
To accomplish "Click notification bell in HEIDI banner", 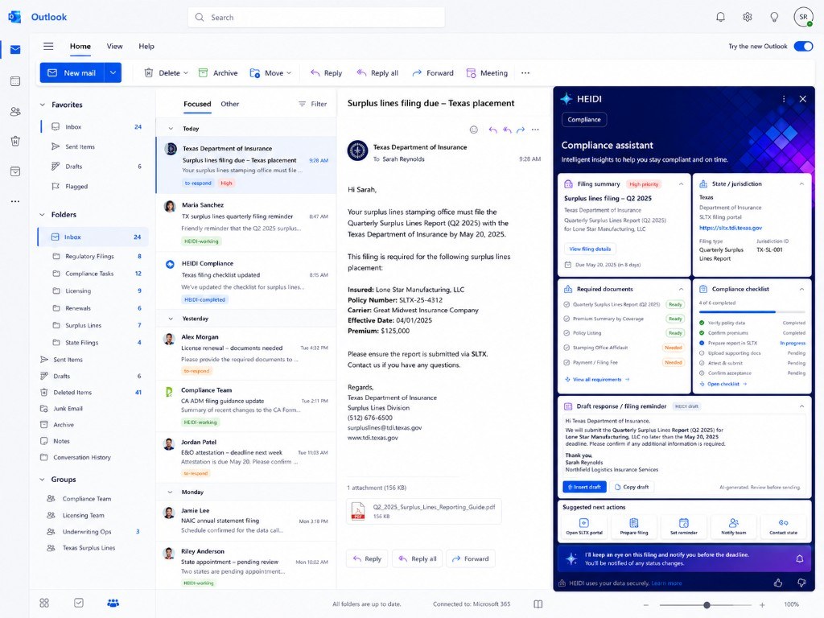I will (799, 558).
